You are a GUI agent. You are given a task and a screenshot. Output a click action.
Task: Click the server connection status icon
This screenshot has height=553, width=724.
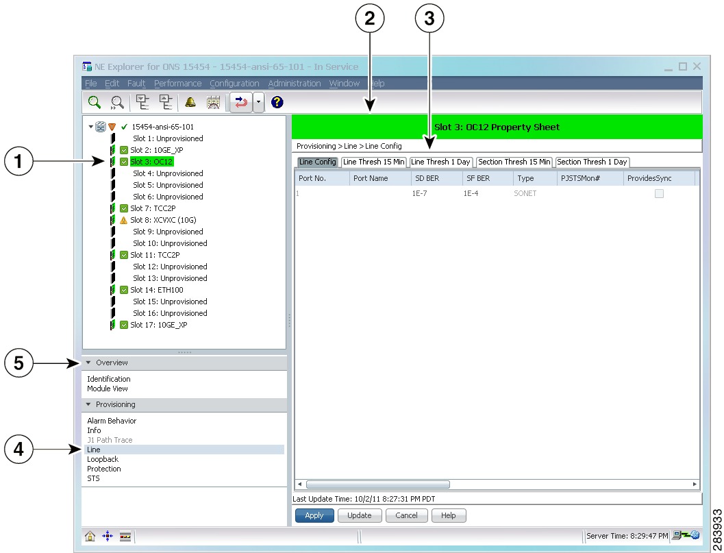point(686,535)
